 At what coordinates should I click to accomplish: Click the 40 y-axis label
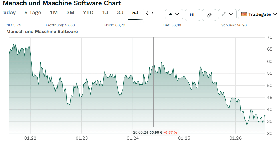tap(270, 109)
